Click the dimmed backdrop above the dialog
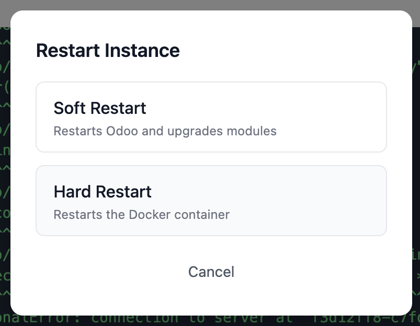 (x=209, y=5)
